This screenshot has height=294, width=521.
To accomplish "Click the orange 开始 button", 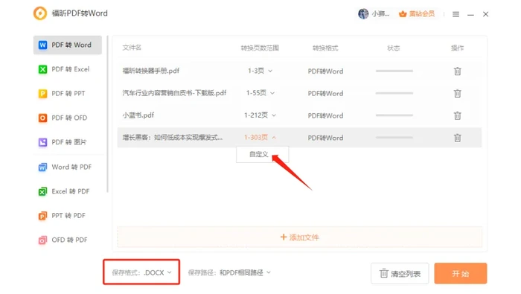I will click(461, 273).
